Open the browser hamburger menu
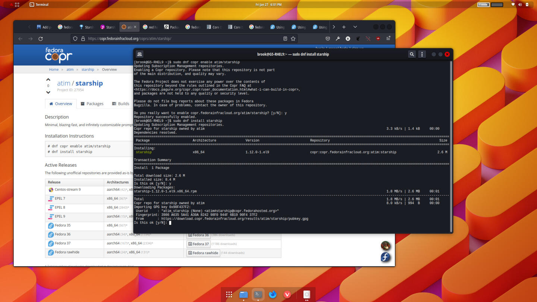Image resolution: width=537 pixels, height=302 pixels. pyautogui.click(x=388, y=38)
